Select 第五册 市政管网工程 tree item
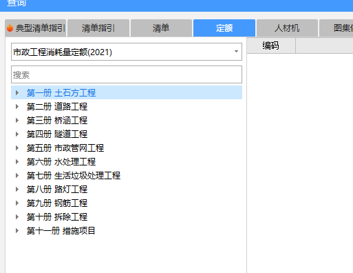Screen dimensions: 353x273 point(65,148)
